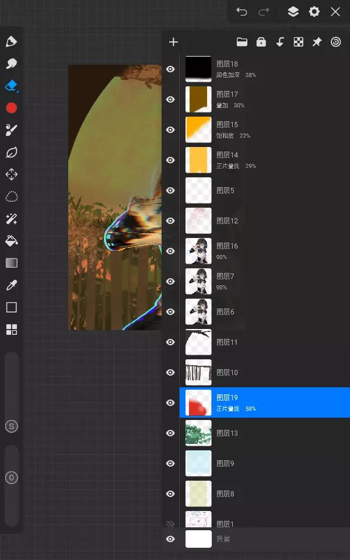Hide layer 图层18
Image resolution: width=350 pixels, height=560 pixels.
click(171, 69)
